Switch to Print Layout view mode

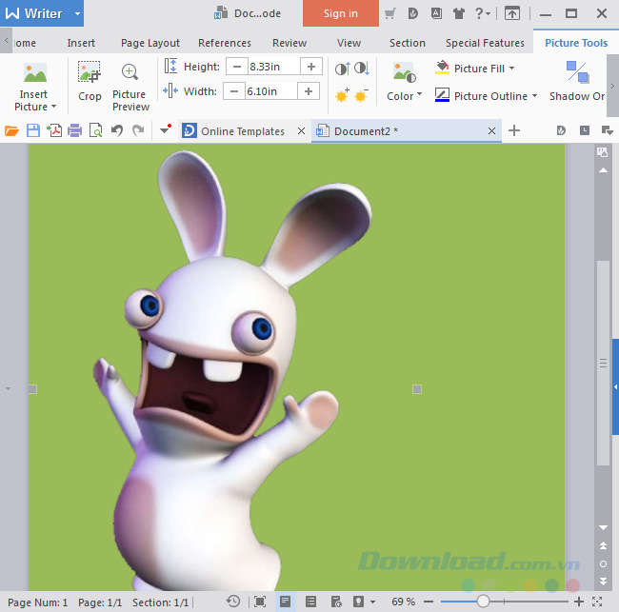coord(285,602)
